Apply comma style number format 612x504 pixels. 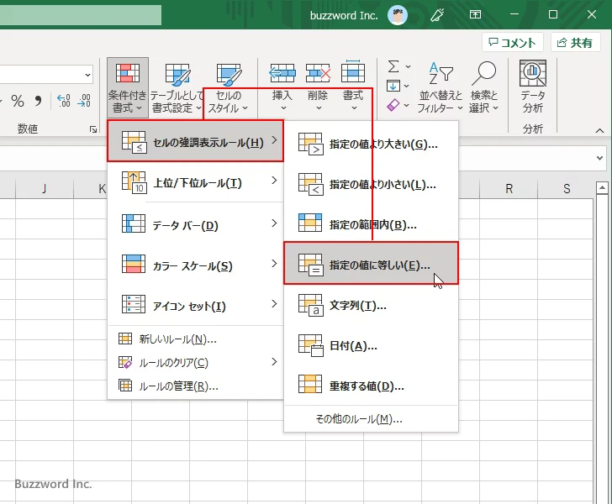click(38, 101)
